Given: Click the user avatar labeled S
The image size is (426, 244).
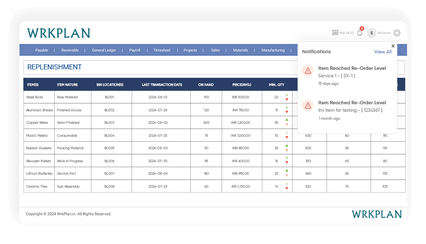Looking at the screenshot, I should pyautogui.click(x=372, y=33).
